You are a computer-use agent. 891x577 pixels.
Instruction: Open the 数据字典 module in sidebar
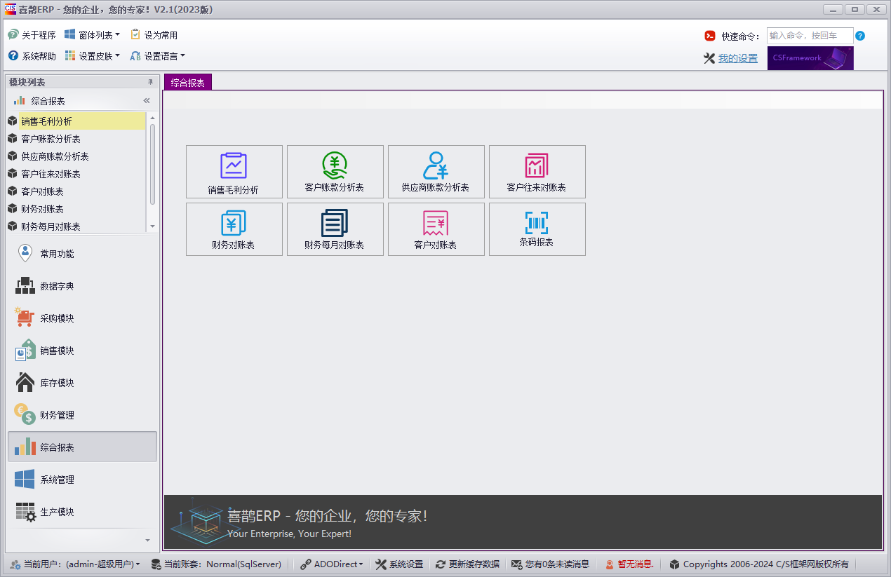coord(82,286)
